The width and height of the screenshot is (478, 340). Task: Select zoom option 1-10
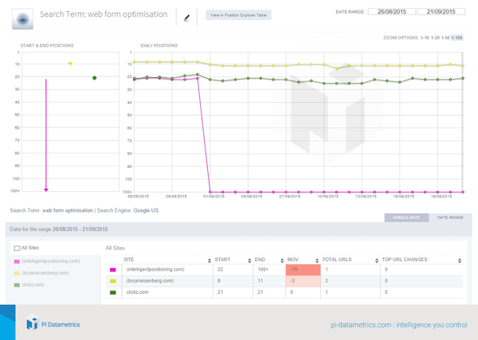(425, 37)
